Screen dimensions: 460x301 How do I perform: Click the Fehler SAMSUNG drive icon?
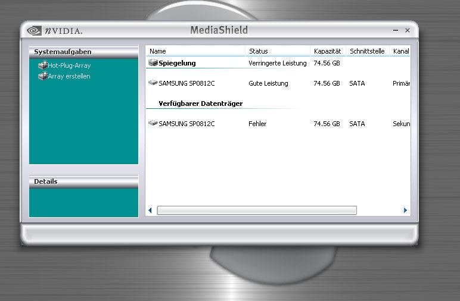tap(153, 123)
